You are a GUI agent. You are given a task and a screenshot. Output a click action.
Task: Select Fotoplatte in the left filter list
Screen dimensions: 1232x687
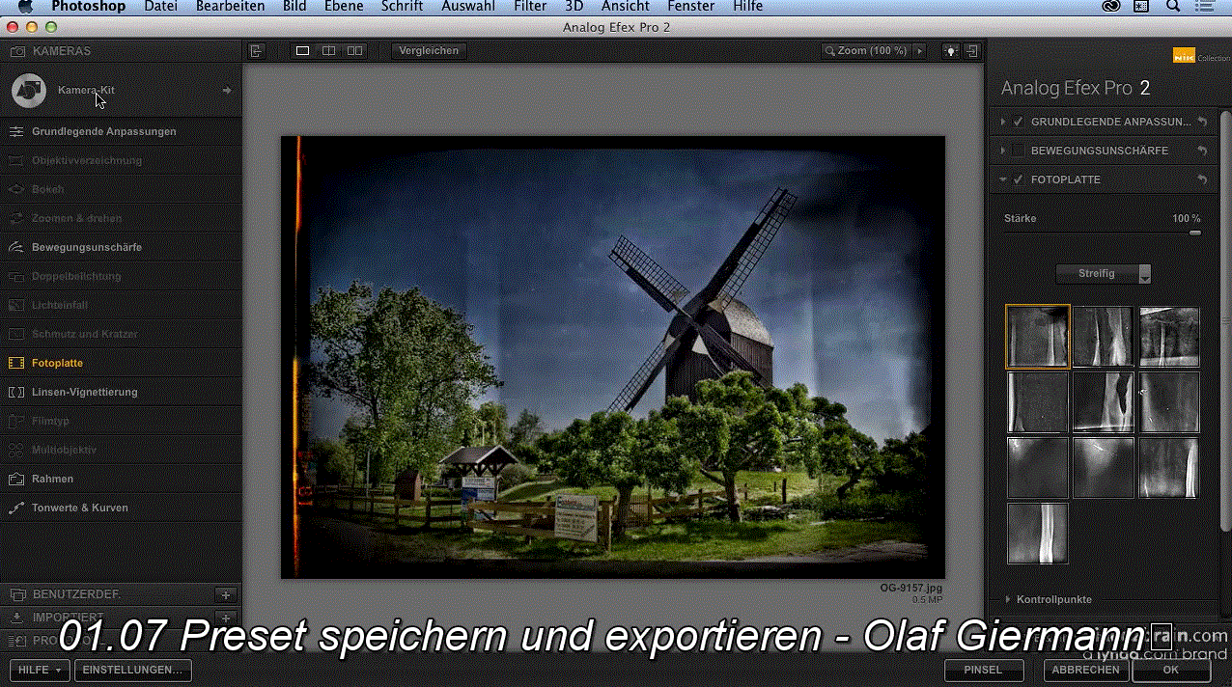(121, 363)
